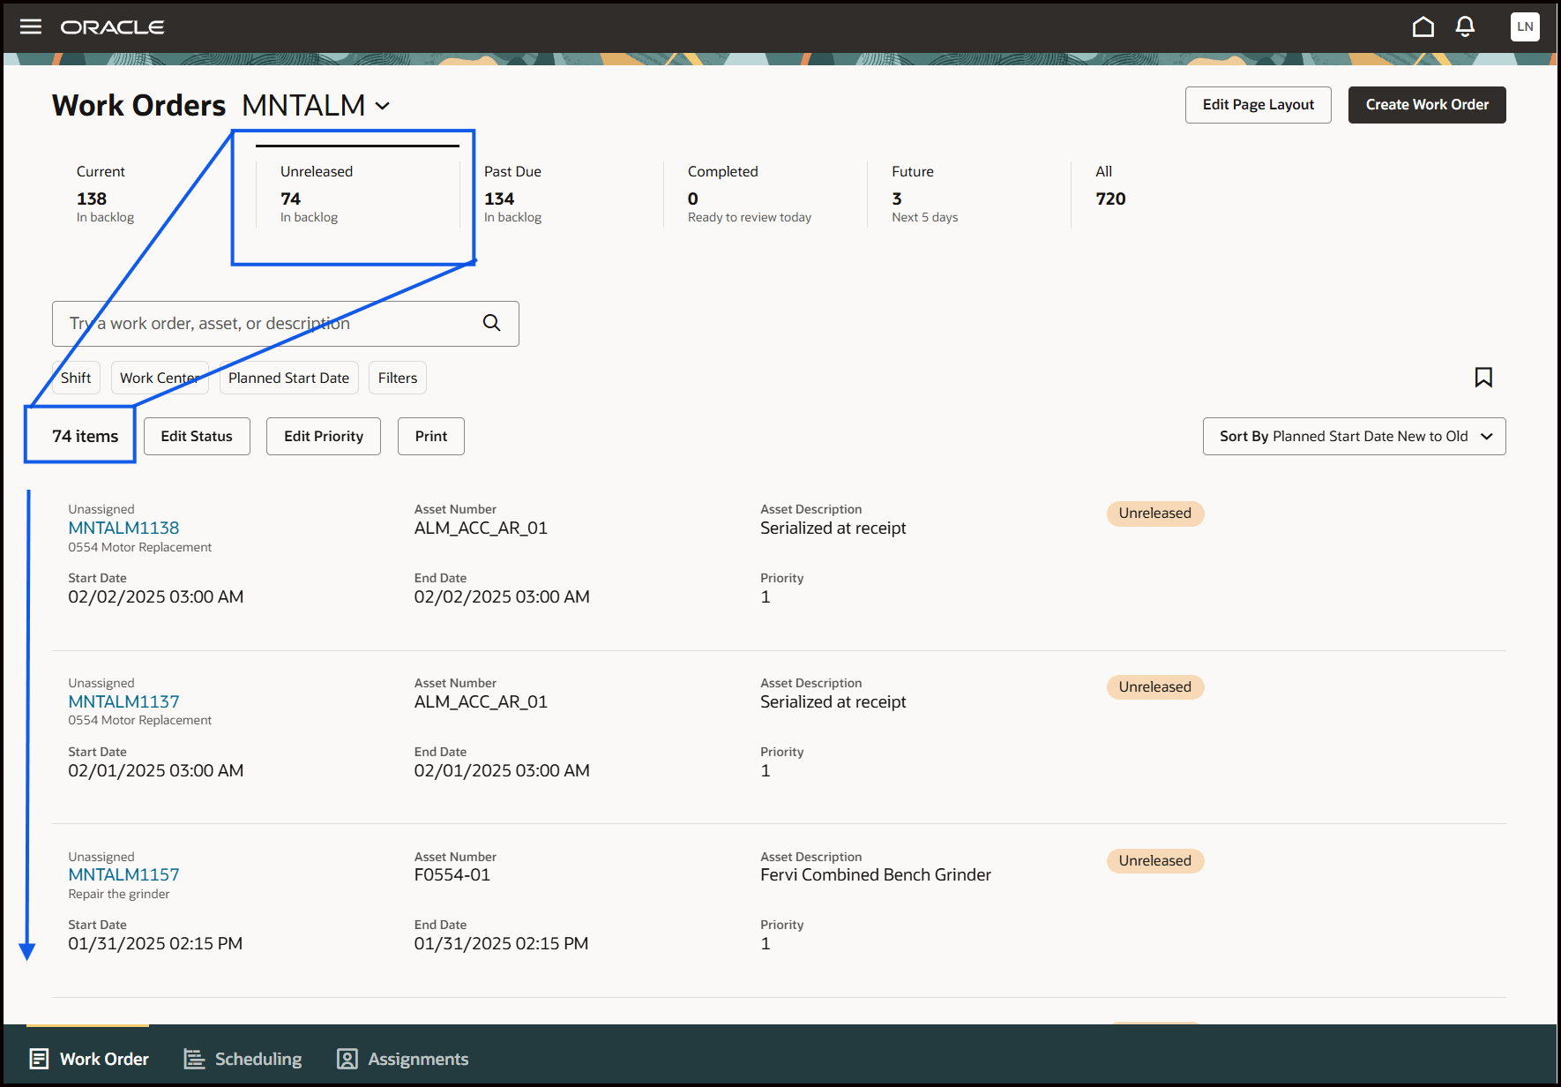Click the Create Work Order button

pos(1426,104)
